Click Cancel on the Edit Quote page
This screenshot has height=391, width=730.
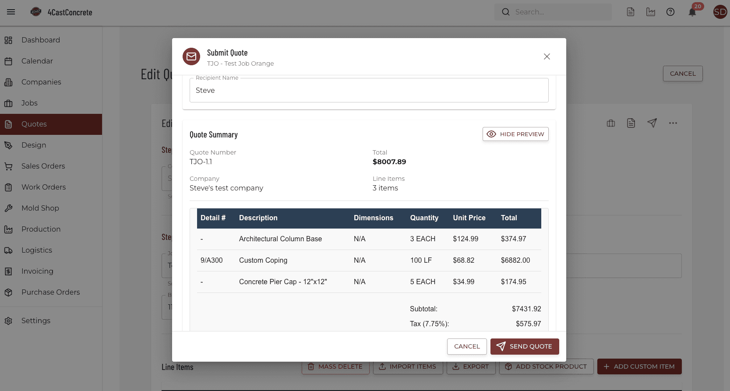683,74
